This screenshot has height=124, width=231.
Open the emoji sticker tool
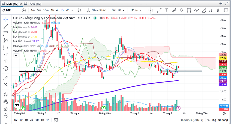(6, 69)
